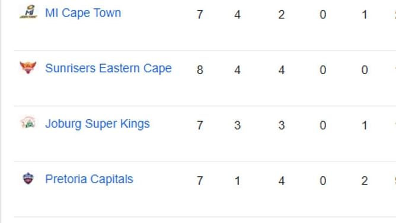Select the value 7 in Joburg Super Kings row
The height and width of the screenshot is (223, 396).
pos(200,125)
